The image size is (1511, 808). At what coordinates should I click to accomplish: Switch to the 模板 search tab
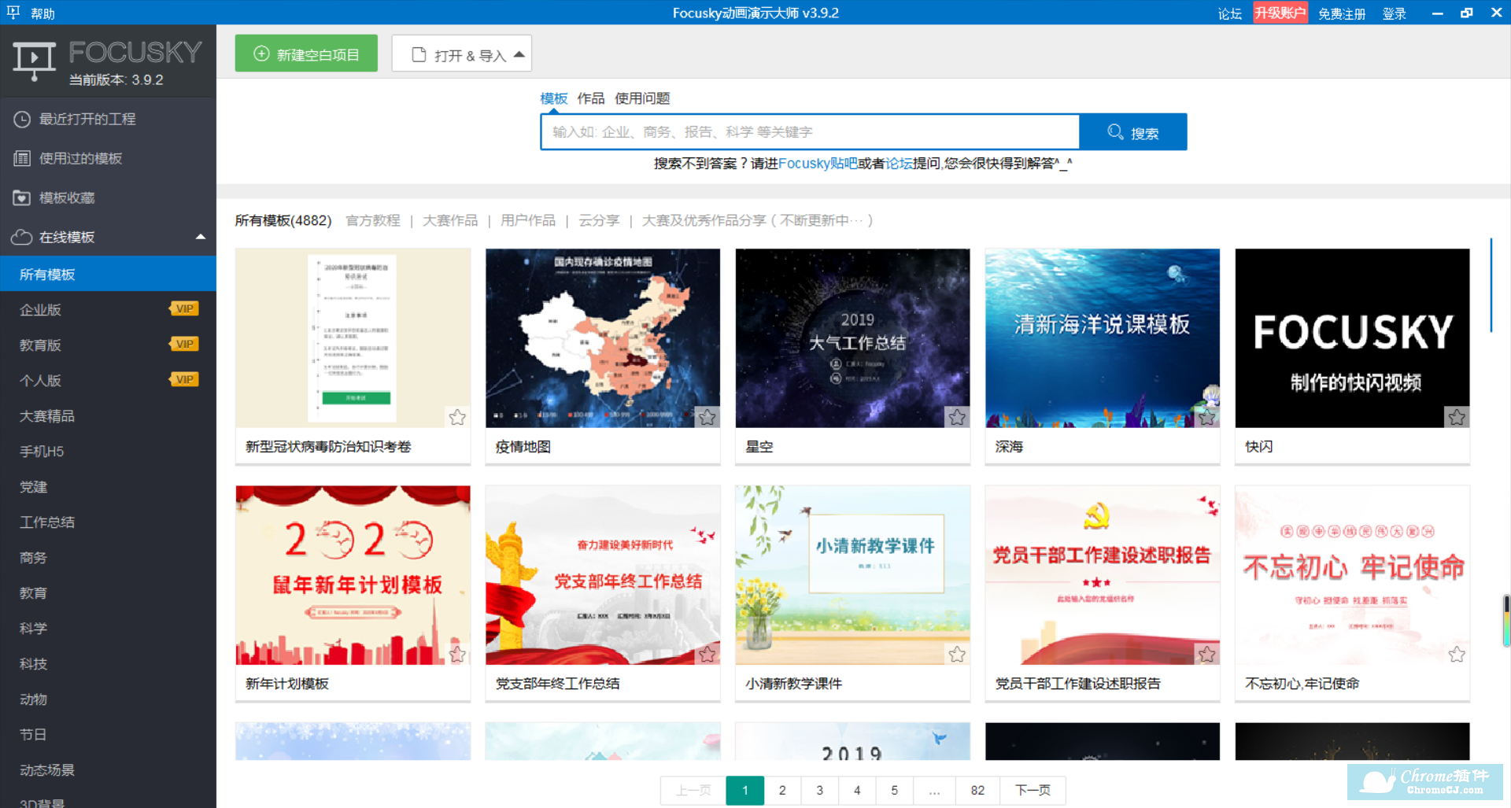click(554, 98)
